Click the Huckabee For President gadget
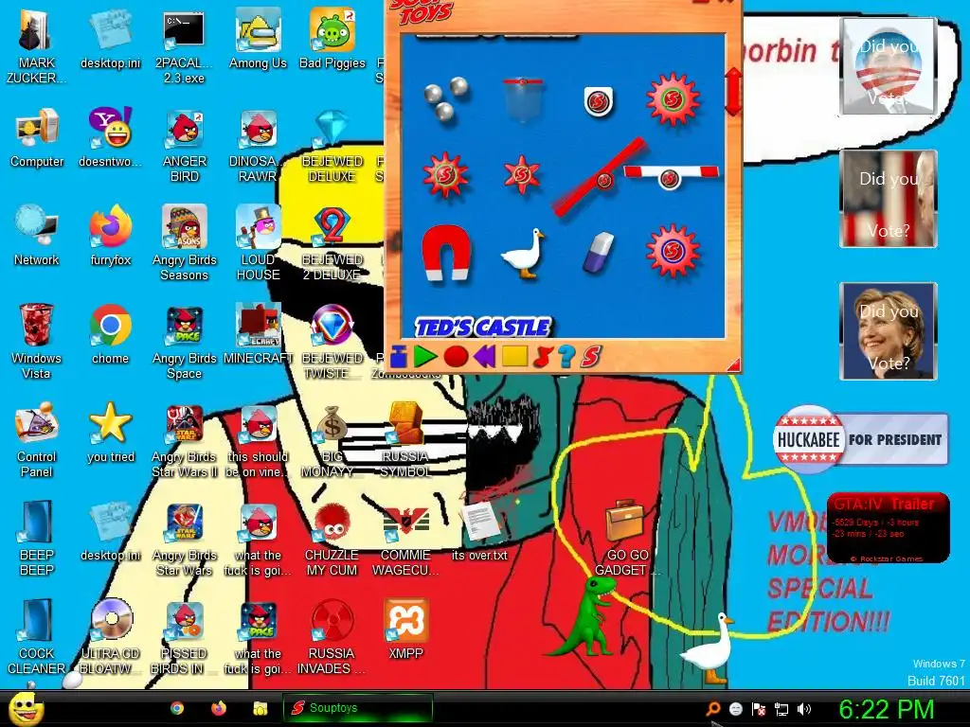Image resolution: width=970 pixels, height=727 pixels. click(x=860, y=439)
